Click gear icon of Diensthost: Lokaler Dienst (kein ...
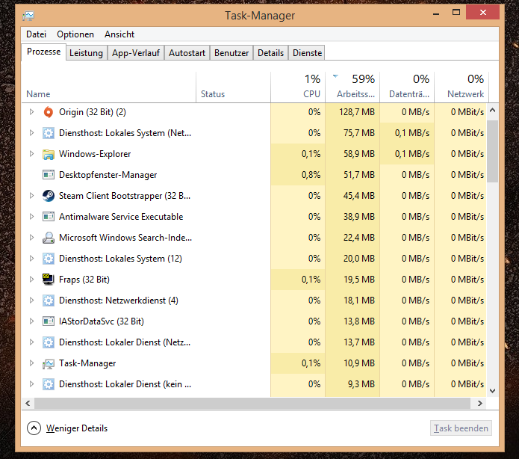The image size is (519, 459). point(49,384)
